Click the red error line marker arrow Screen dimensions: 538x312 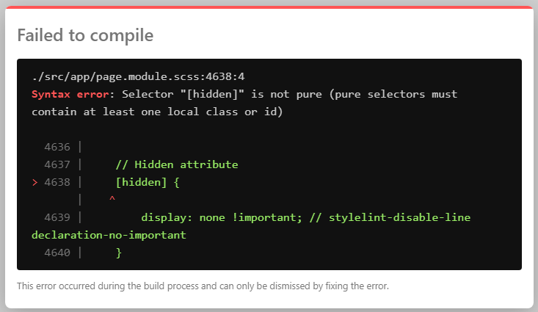tap(34, 182)
